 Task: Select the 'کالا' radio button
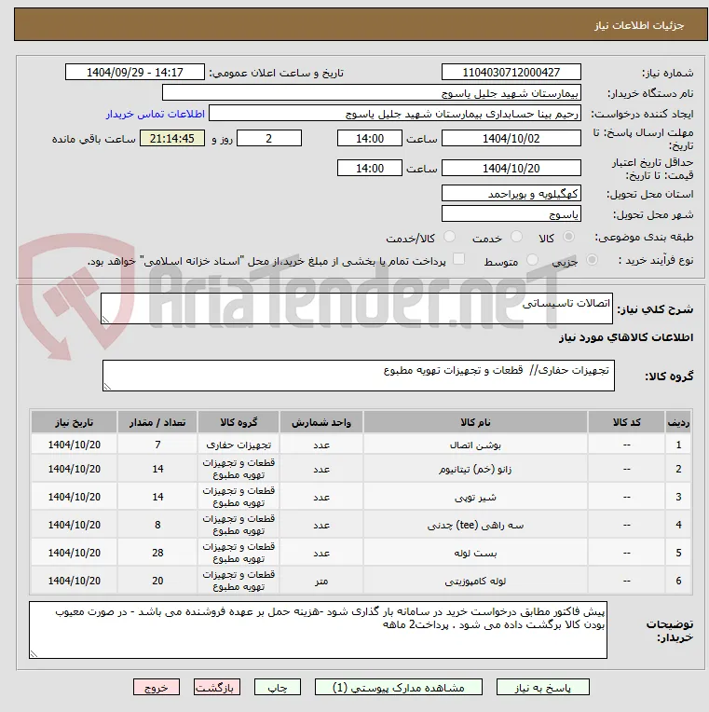(x=568, y=237)
